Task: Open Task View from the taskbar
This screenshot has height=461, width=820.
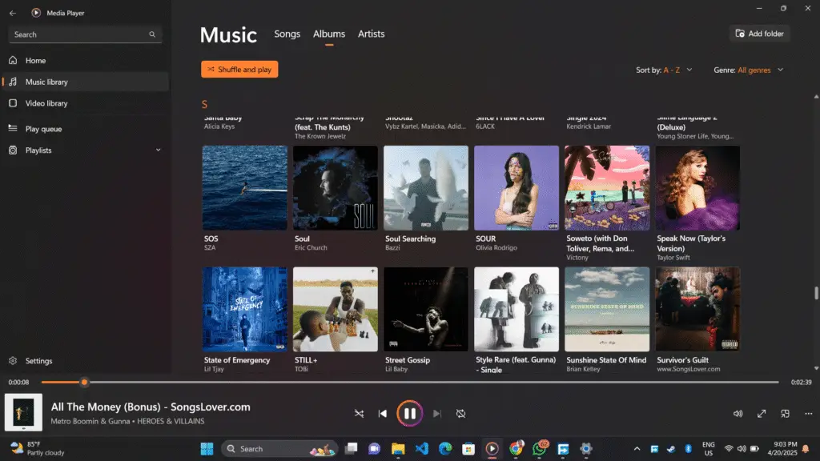Action: (351, 448)
